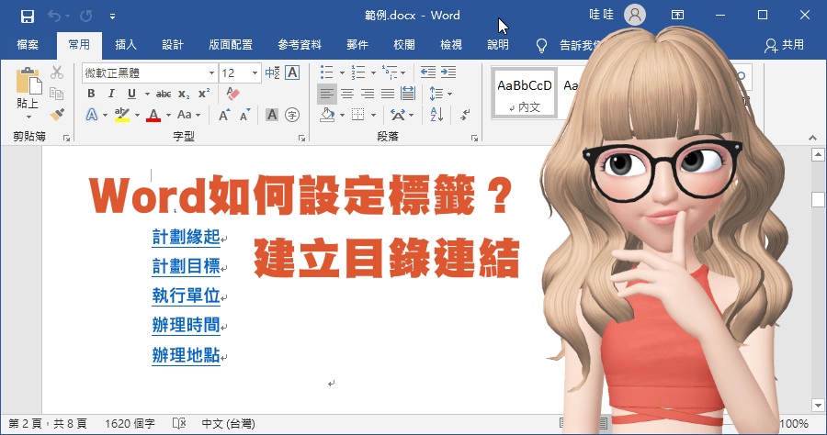Open the highlight color dropdown arrow
The width and height of the screenshot is (827, 435).
137,115
